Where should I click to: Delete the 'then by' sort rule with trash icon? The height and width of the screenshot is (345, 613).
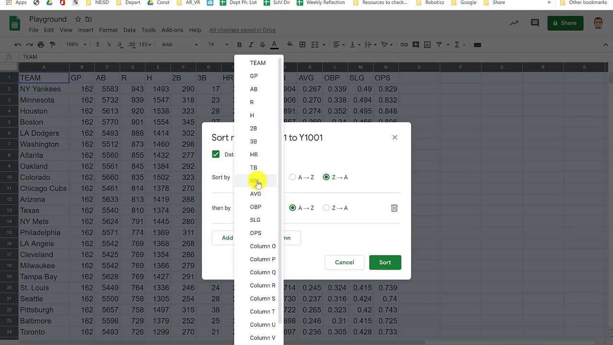394,208
